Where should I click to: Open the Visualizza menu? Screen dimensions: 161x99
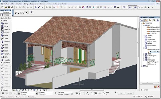19,4
